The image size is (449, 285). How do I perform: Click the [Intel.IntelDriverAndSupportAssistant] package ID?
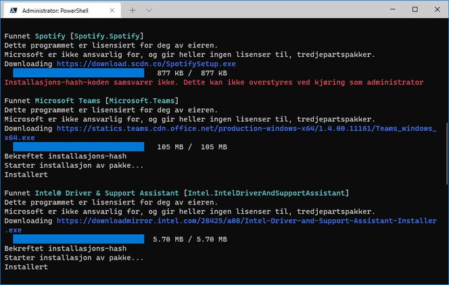click(x=266, y=193)
